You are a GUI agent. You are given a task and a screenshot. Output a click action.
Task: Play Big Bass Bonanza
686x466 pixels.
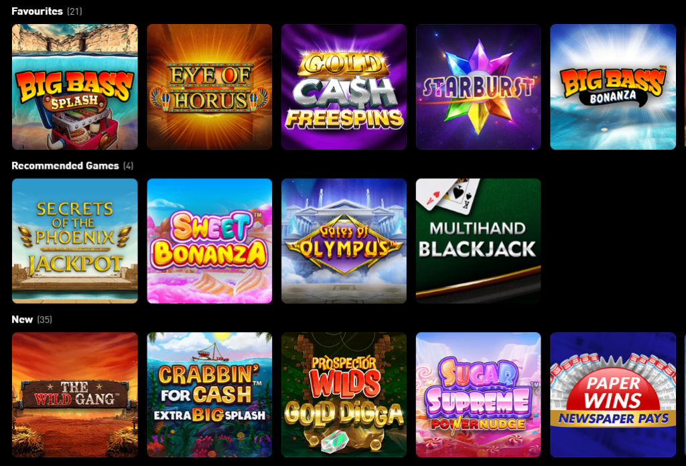point(613,87)
